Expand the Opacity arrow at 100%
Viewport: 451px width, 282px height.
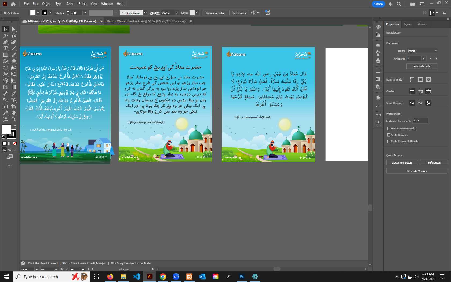[x=177, y=13]
